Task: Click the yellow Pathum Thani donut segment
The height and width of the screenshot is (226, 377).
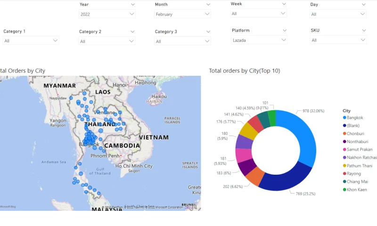Action: click(x=248, y=131)
